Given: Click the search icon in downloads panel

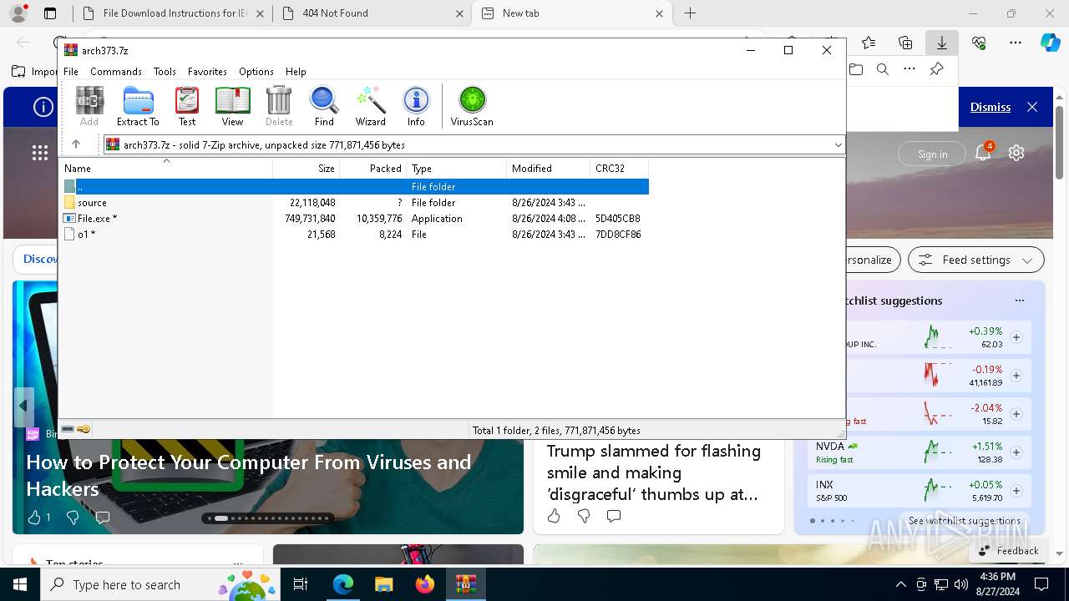Looking at the screenshot, I should [883, 69].
